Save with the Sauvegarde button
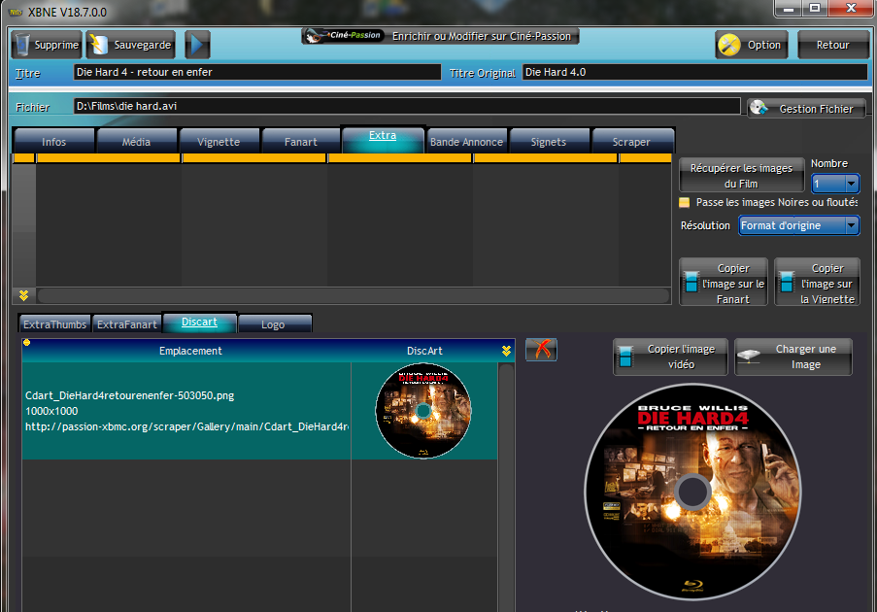Viewport: 877px width, 612px height. tap(131, 45)
